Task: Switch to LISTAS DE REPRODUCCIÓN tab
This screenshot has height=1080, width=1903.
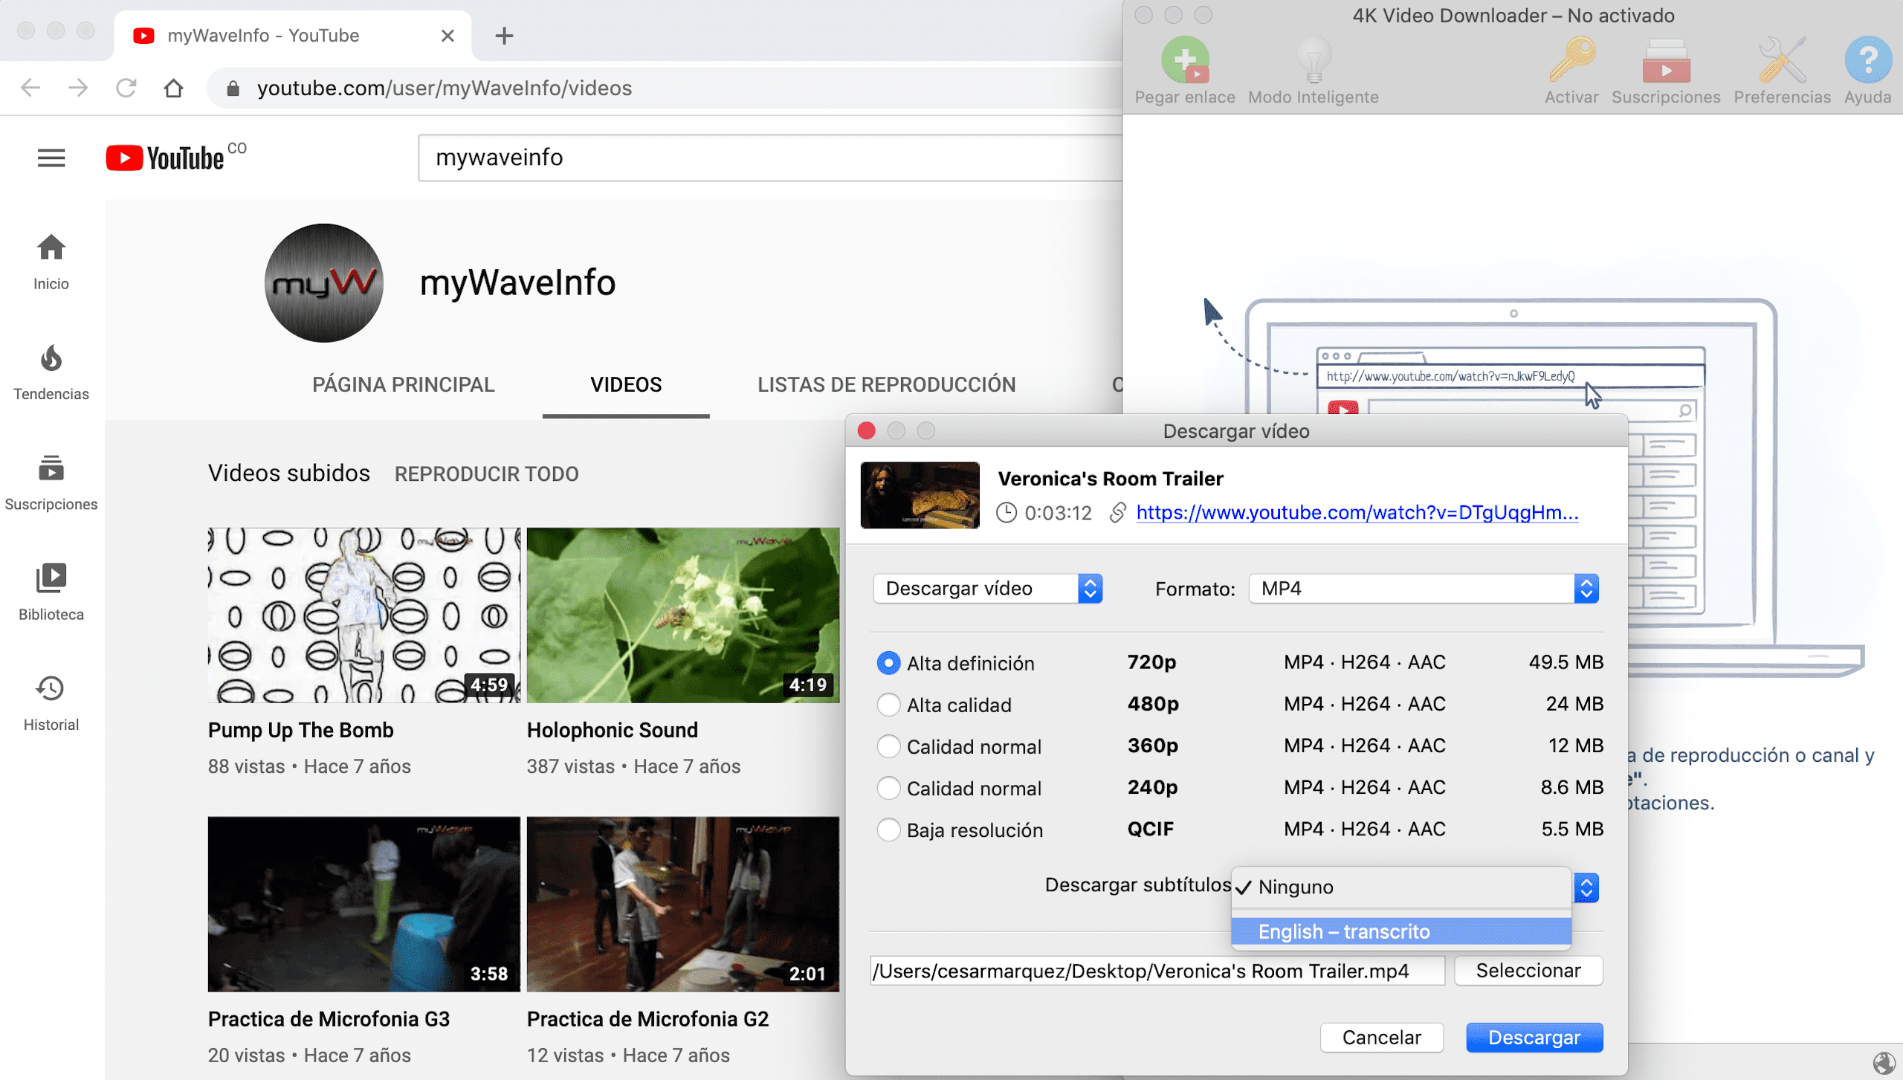Action: point(886,384)
